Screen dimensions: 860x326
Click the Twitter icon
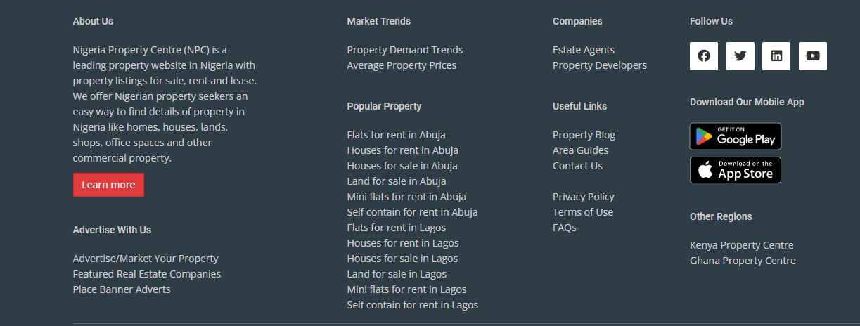[740, 56]
